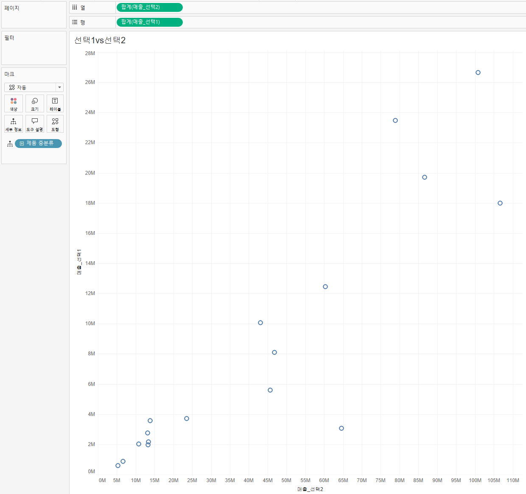Screen dimensions: 526x494
Task: Click the 110M horizontal axis label
Action: pyautogui.click(x=513, y=480)
